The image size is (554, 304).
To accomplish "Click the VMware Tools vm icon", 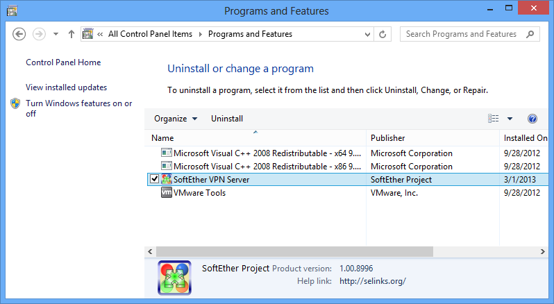I will coord(167,192).
